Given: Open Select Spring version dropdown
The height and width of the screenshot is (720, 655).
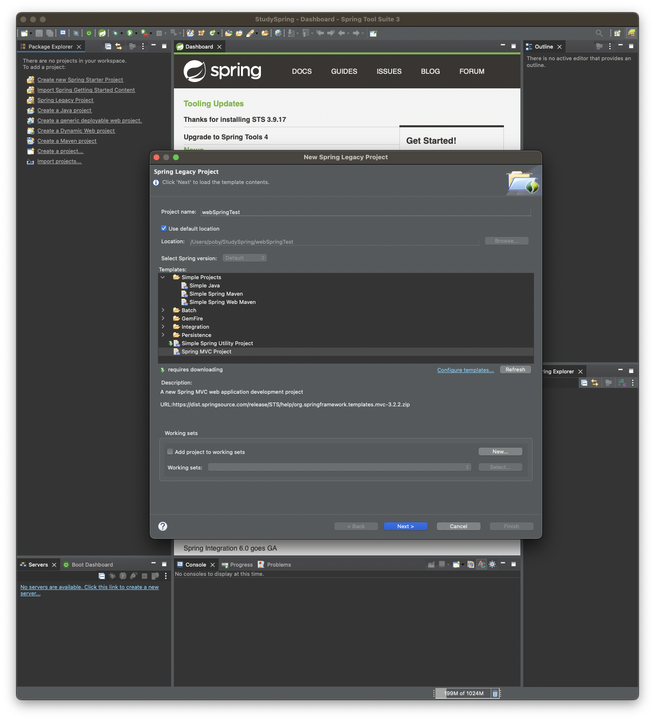Looking at the screenshot, I should (x=244, y=258).
